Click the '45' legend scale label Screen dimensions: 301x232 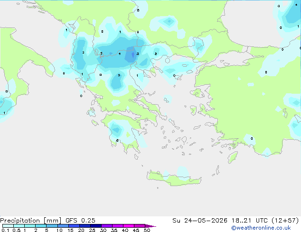tap(136, 230)
